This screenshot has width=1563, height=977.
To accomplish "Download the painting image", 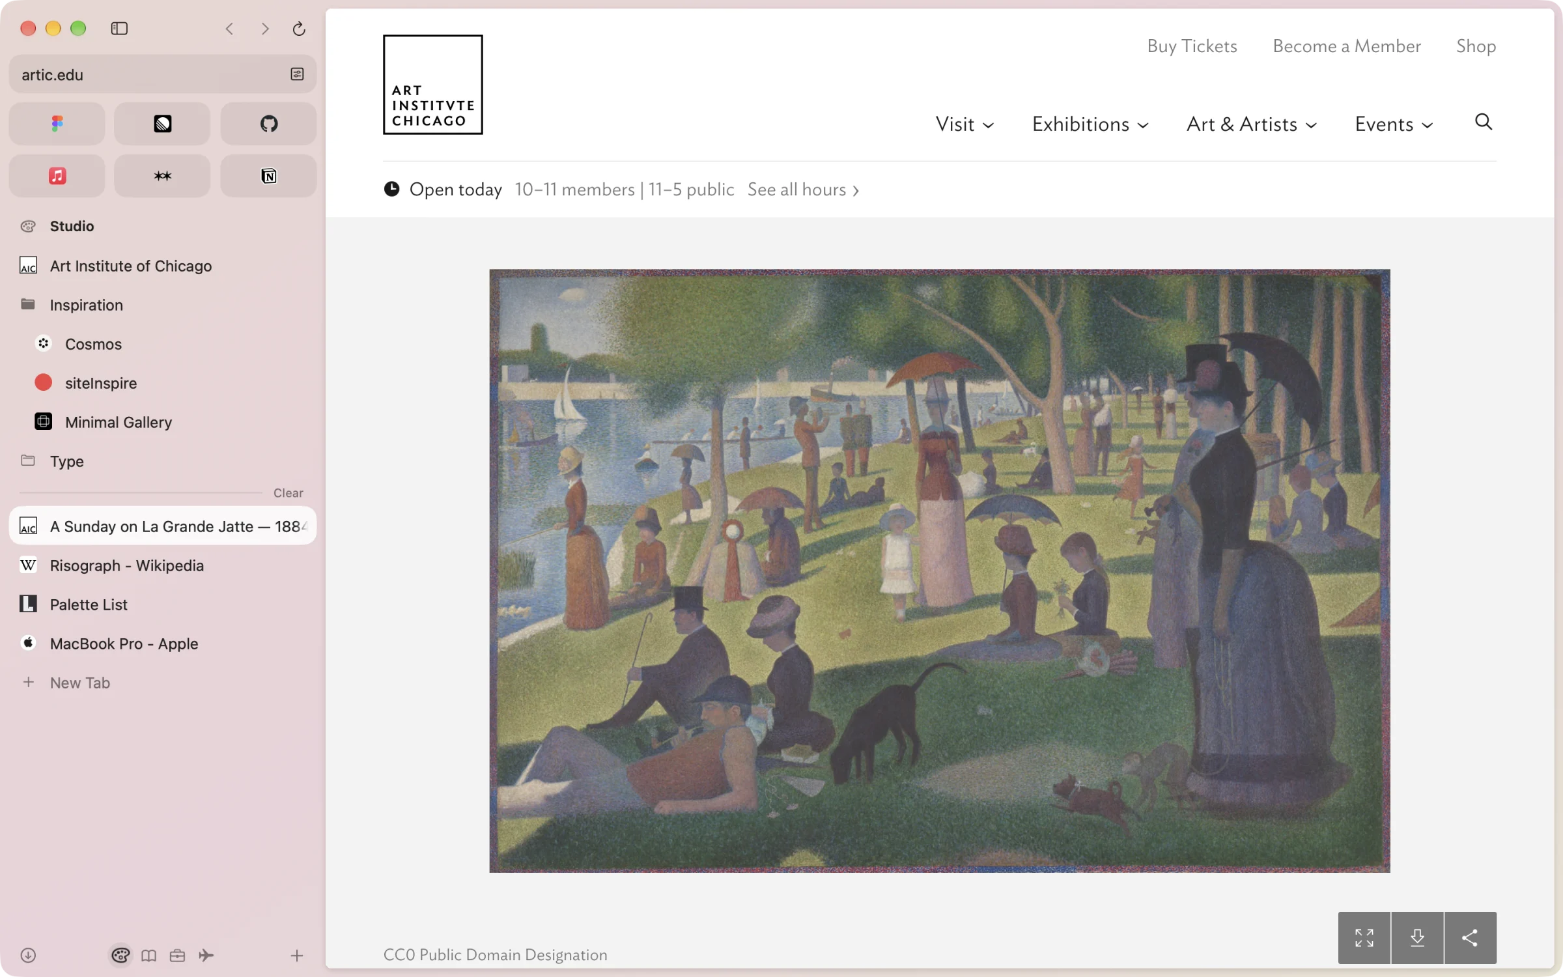I will [x=1417, y=938].
